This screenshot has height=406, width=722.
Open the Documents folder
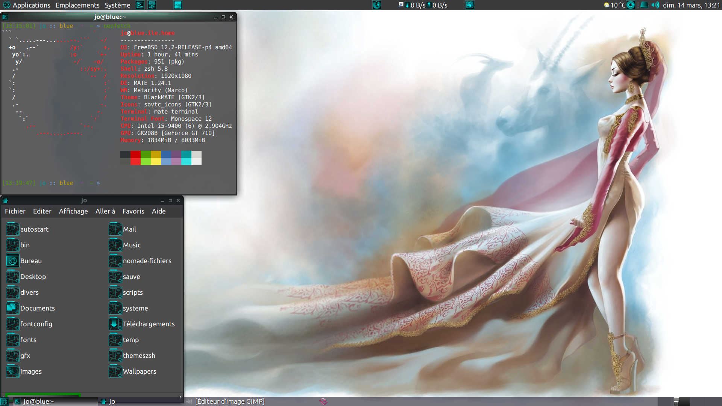point(30,308)
